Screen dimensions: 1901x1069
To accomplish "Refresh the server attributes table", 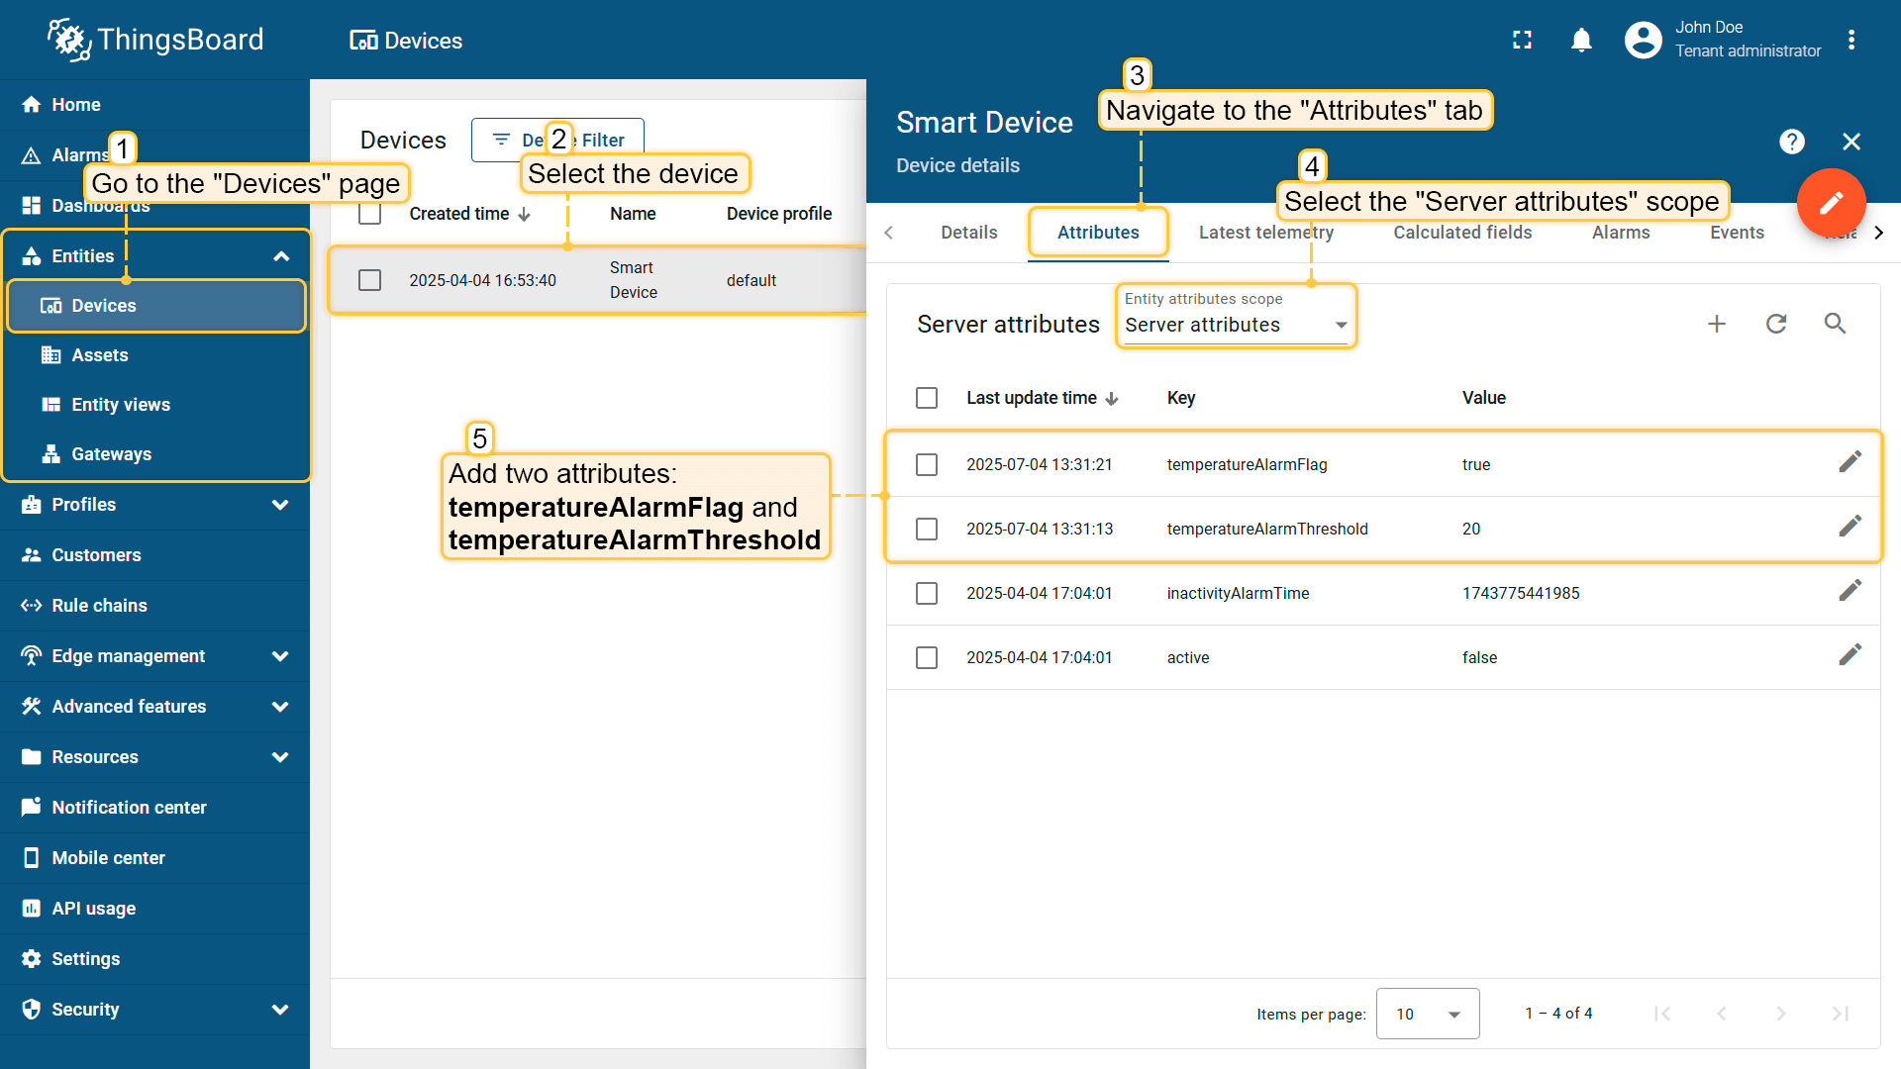I will click(x=1776, y=324).
